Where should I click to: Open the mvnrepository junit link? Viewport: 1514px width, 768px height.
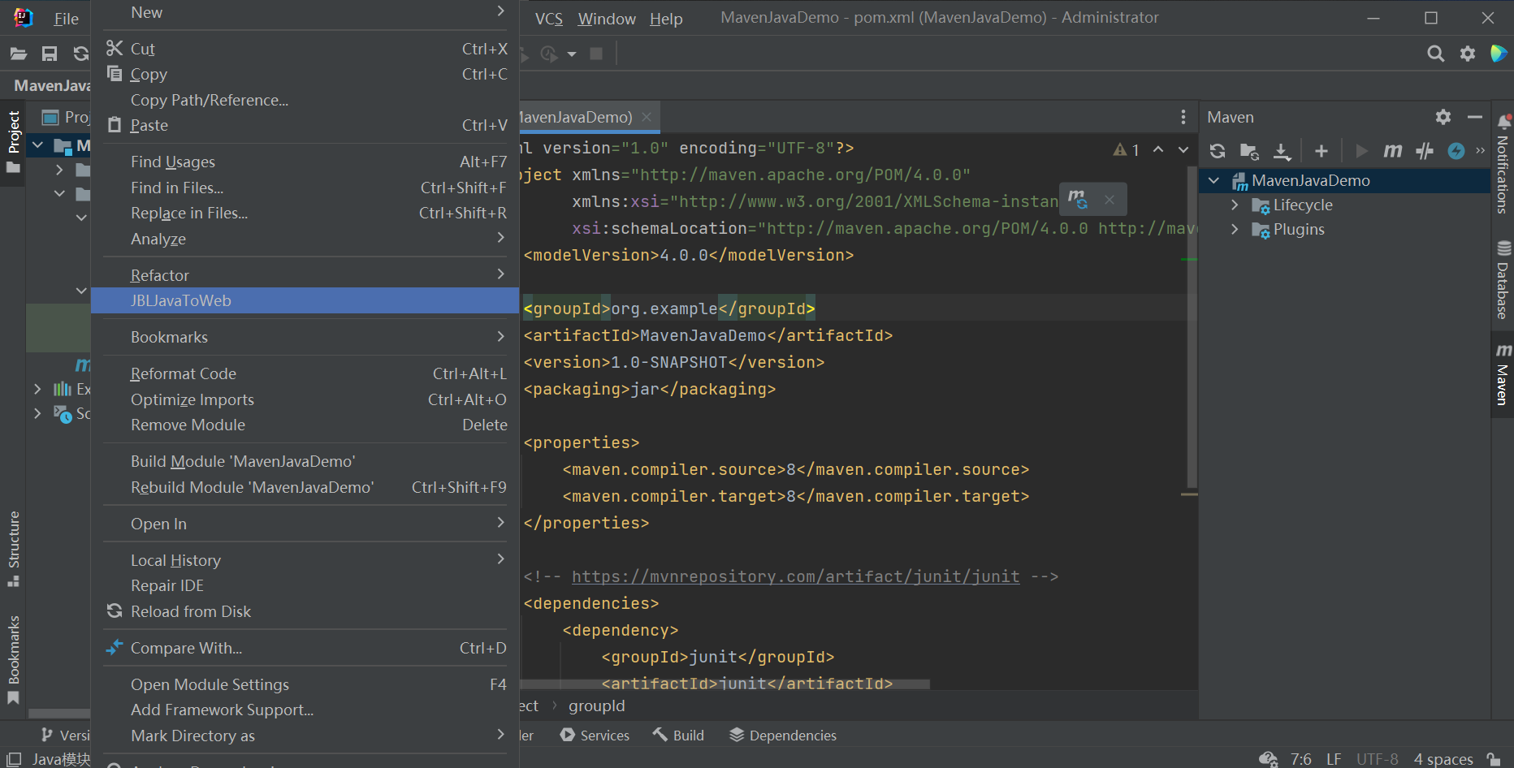click(x=795, y=576)
